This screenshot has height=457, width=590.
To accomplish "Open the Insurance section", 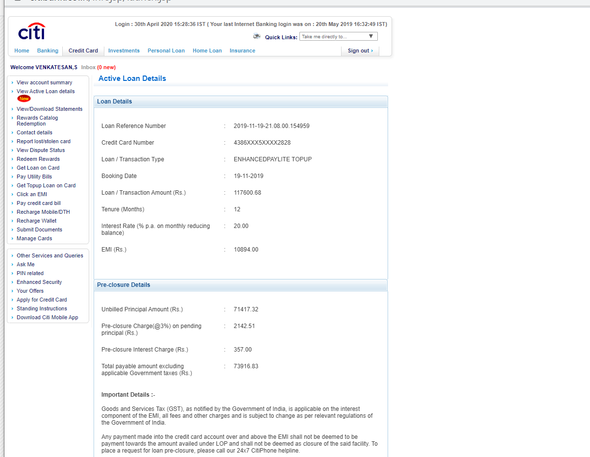I will [x=242, y=51].
